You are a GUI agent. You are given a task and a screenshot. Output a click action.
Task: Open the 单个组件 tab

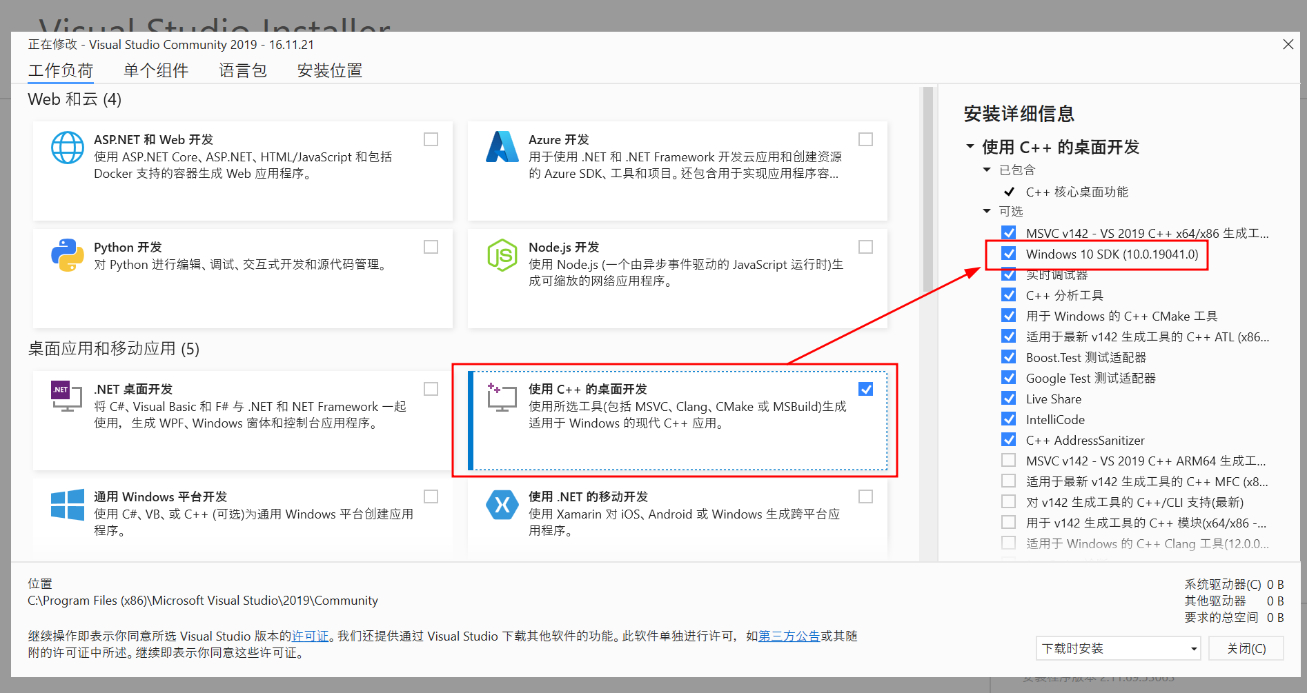coord(156,70)
